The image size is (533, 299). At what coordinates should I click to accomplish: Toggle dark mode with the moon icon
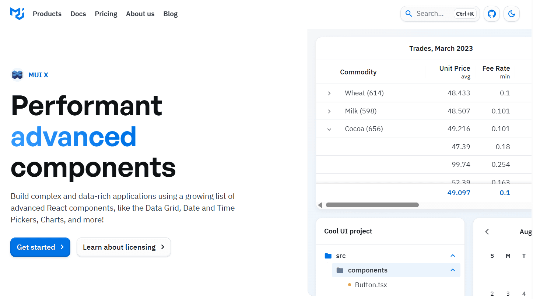(x=512, y=14)
